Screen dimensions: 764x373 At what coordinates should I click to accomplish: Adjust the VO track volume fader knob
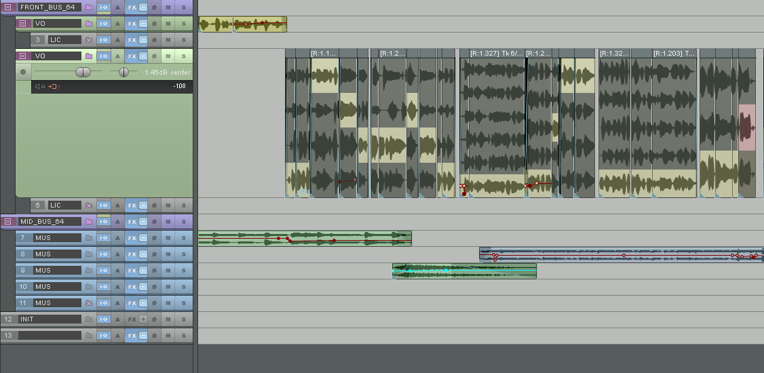pyautogui.click(x=83, y=73)
